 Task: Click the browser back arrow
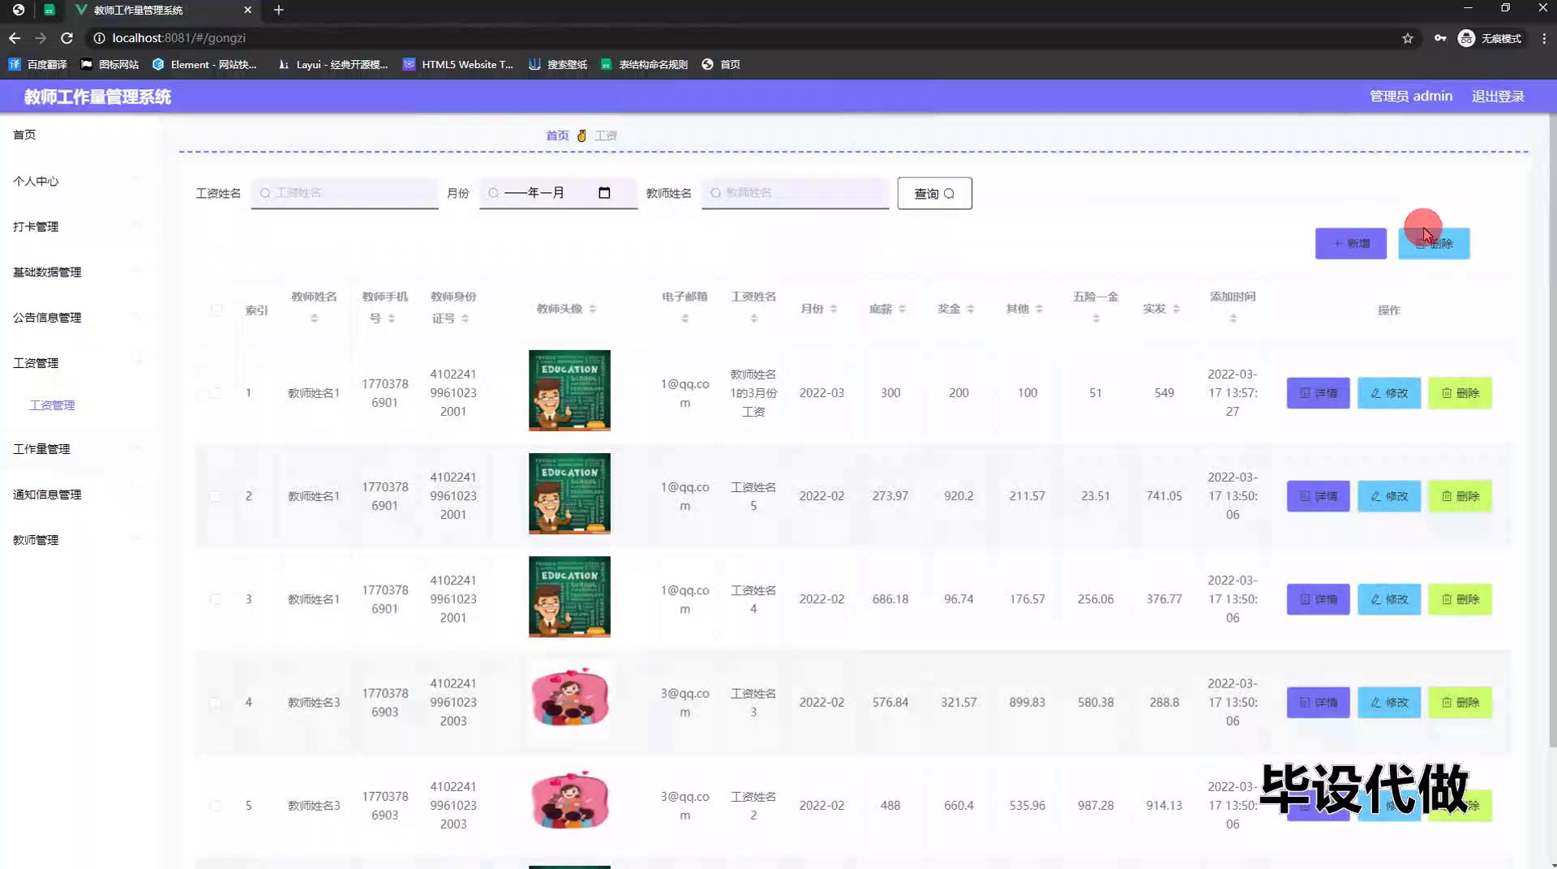click(x=15, y=38)
